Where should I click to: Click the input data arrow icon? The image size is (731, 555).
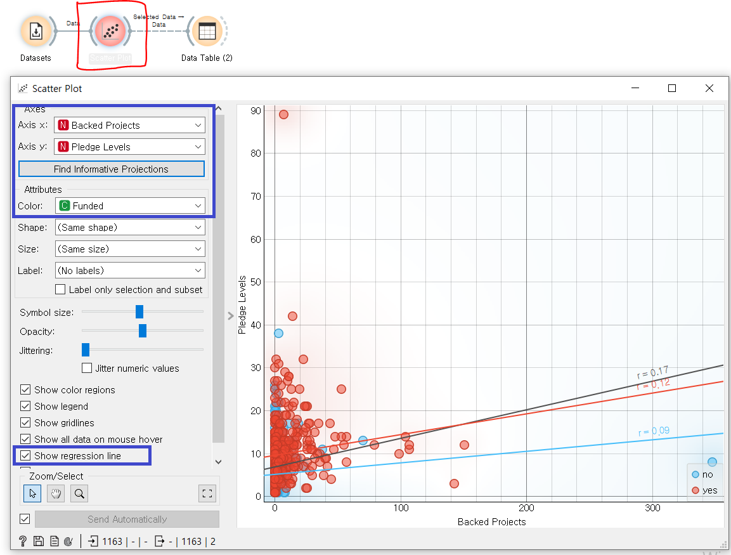[x=93, y=541]
